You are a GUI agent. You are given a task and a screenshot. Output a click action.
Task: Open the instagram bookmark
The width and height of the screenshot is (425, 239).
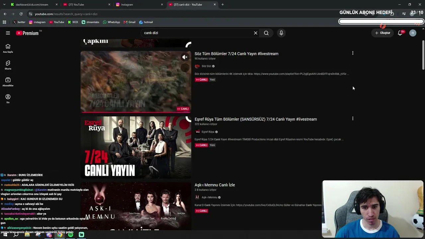(x=37, y=22)
